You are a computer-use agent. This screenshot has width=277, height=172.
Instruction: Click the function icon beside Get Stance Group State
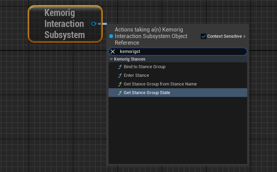point(120,93)
